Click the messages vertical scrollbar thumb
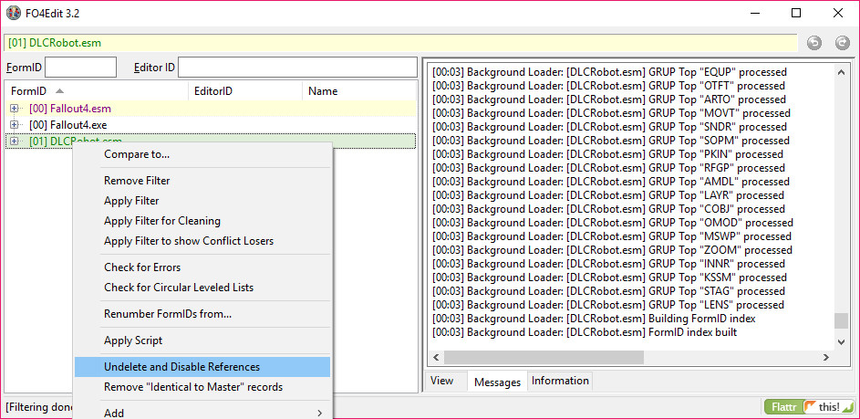Viewport: 860px width, 419px height. pos(842,321)
